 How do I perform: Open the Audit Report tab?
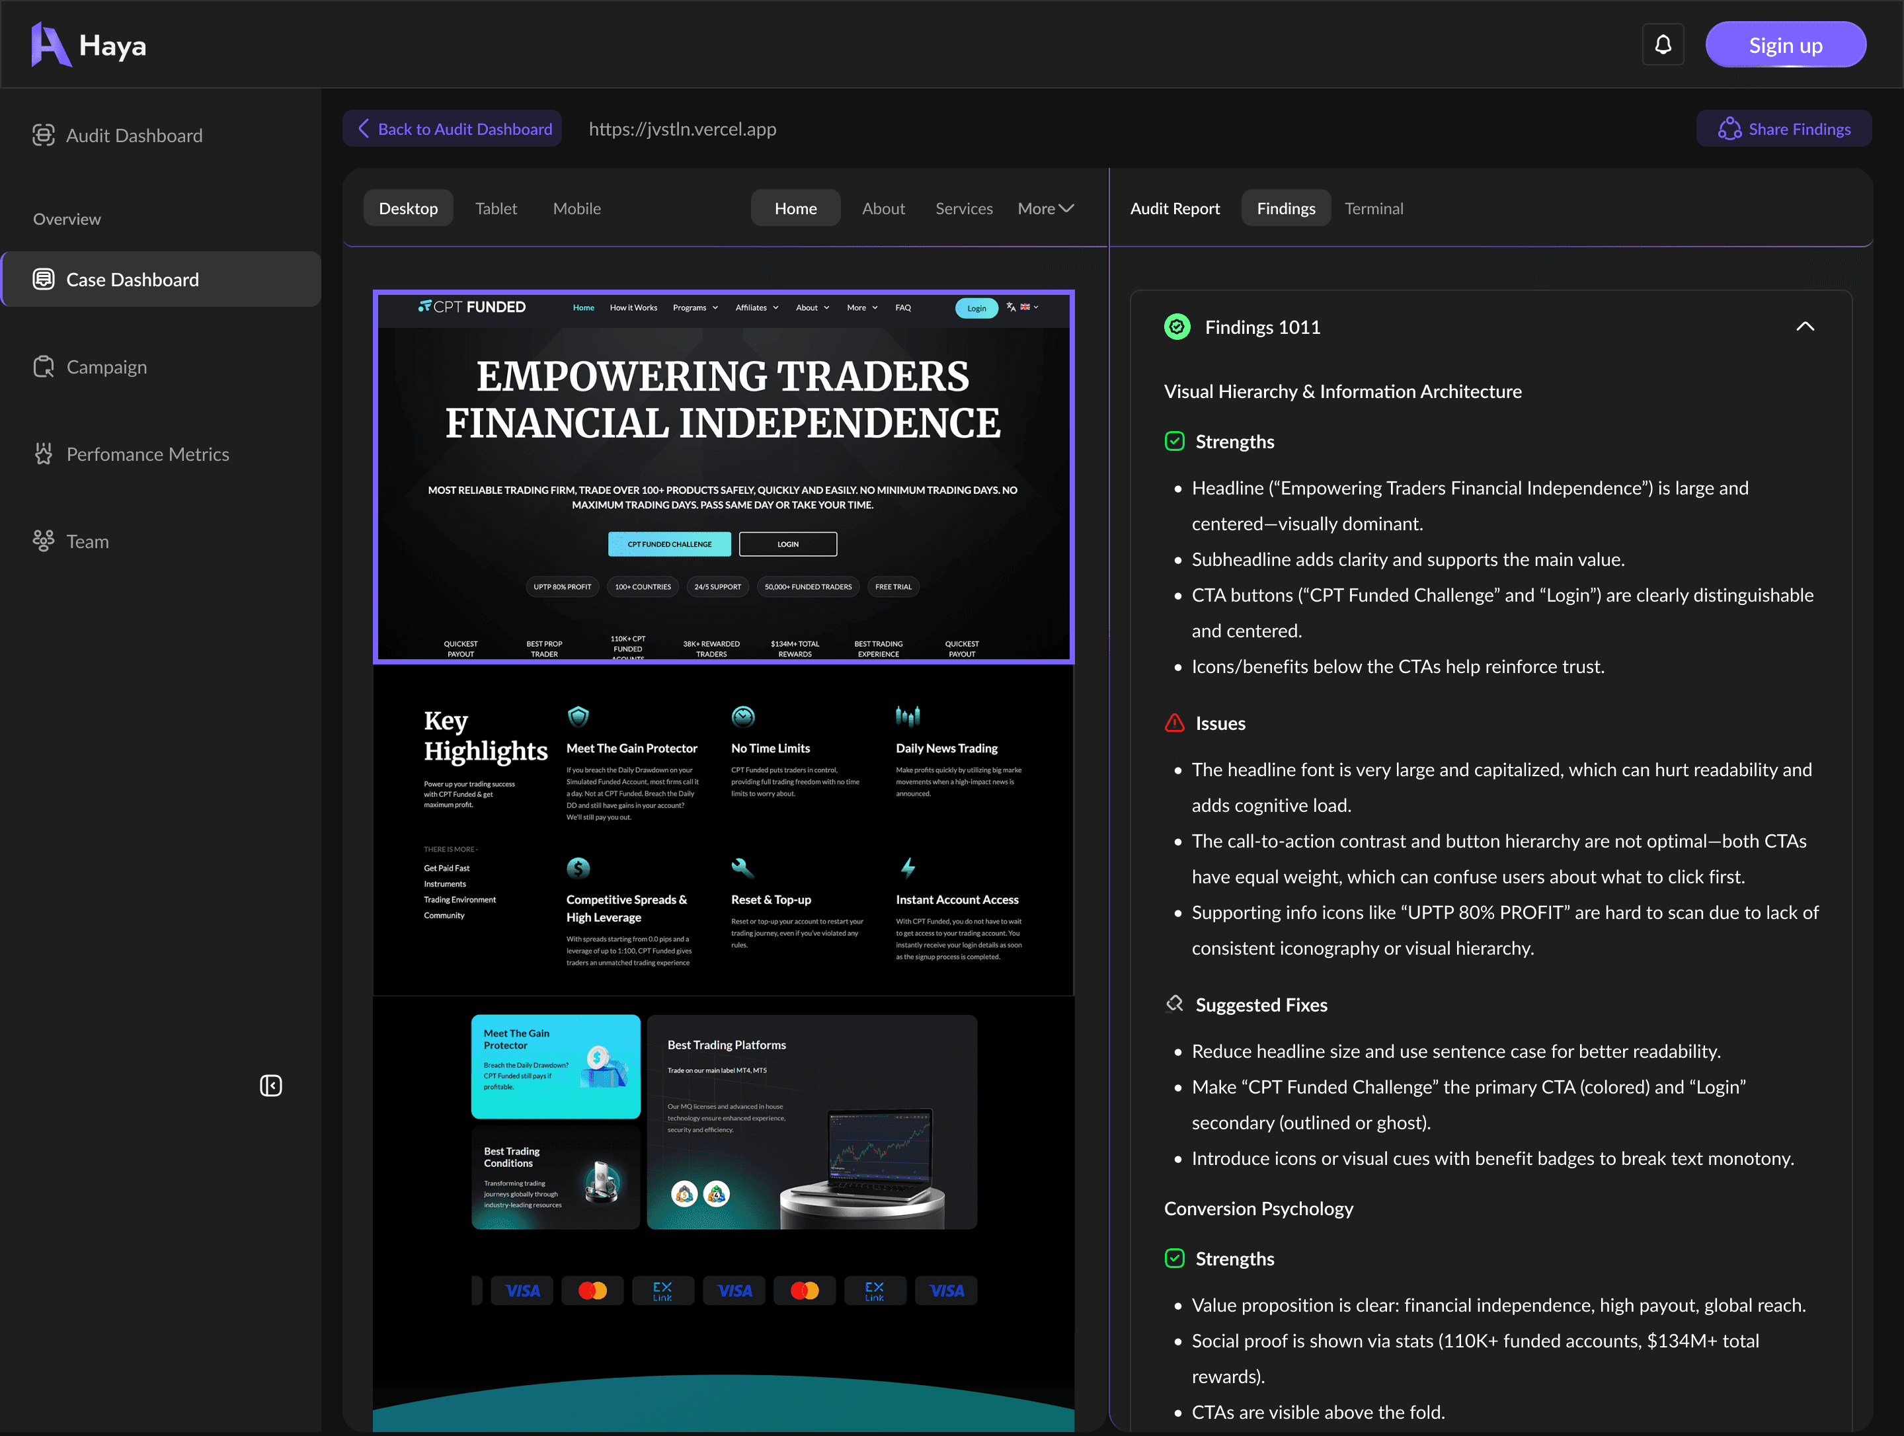click(x=1174, y=208)
